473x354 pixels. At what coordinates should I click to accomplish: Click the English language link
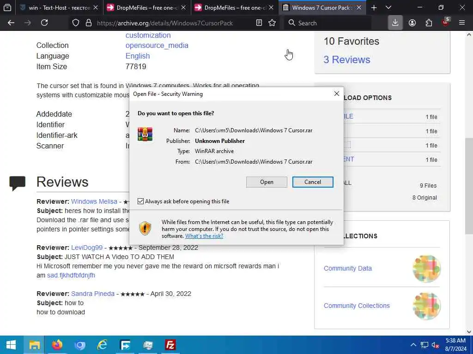pos(138,56)
